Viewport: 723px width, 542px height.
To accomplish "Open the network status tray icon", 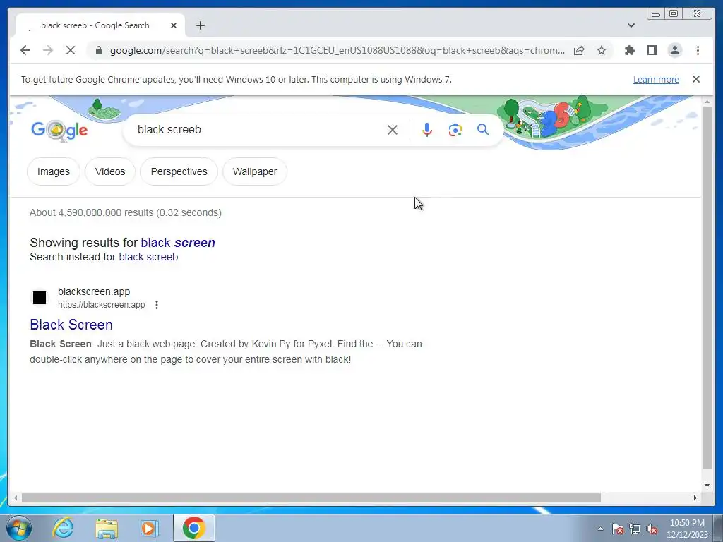I will 635,529.
